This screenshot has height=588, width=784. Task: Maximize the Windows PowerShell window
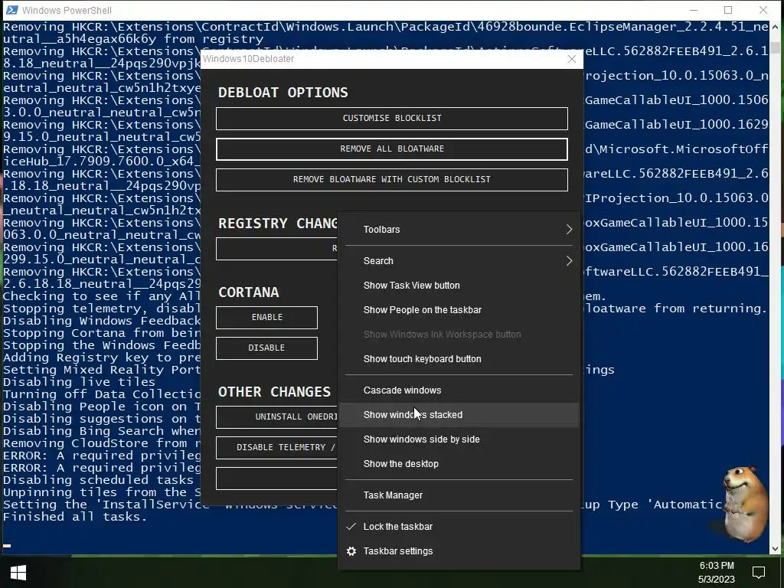[x=728, y=10]
